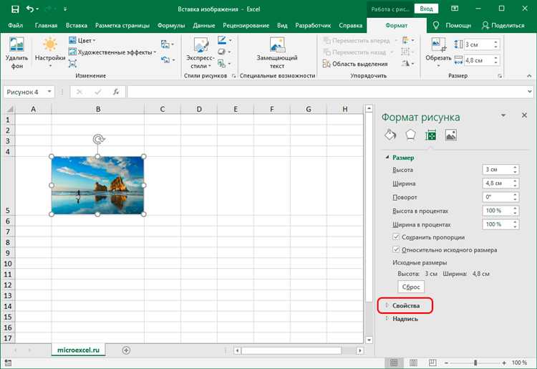Click the zoom slider handle in status bar
The height and width of the screenshot is (369, 537).
point(475,363)
